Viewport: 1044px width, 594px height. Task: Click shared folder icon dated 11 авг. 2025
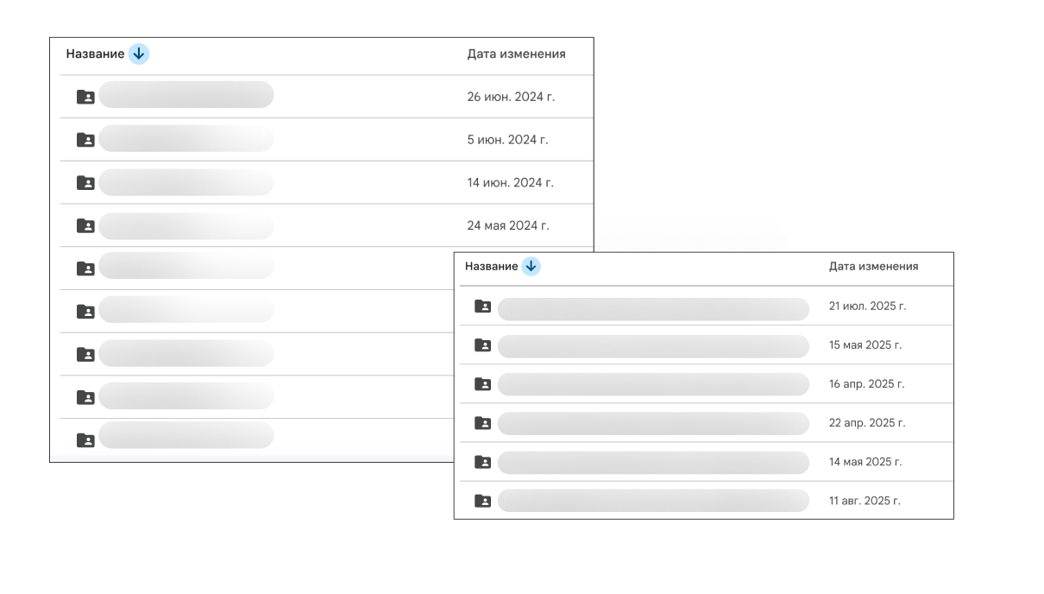coord(483,501)
